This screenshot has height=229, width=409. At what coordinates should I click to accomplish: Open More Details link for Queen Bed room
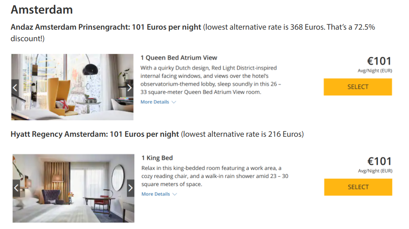[x=155, y=102]
